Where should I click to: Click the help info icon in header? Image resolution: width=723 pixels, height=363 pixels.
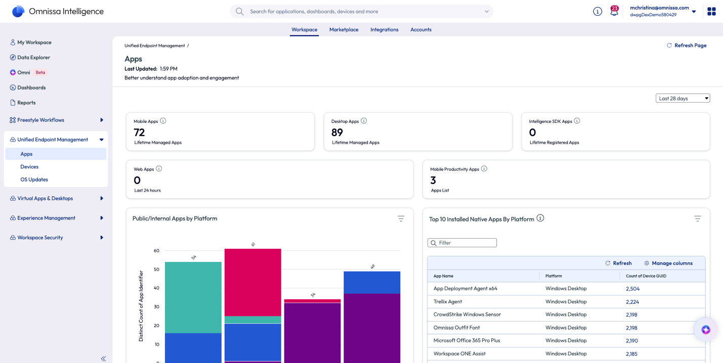coord(598,12)
